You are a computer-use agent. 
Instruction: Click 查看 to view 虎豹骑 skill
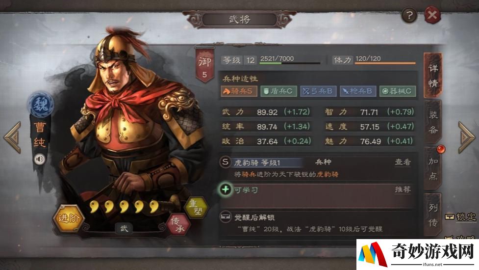[x=403, y=162]
